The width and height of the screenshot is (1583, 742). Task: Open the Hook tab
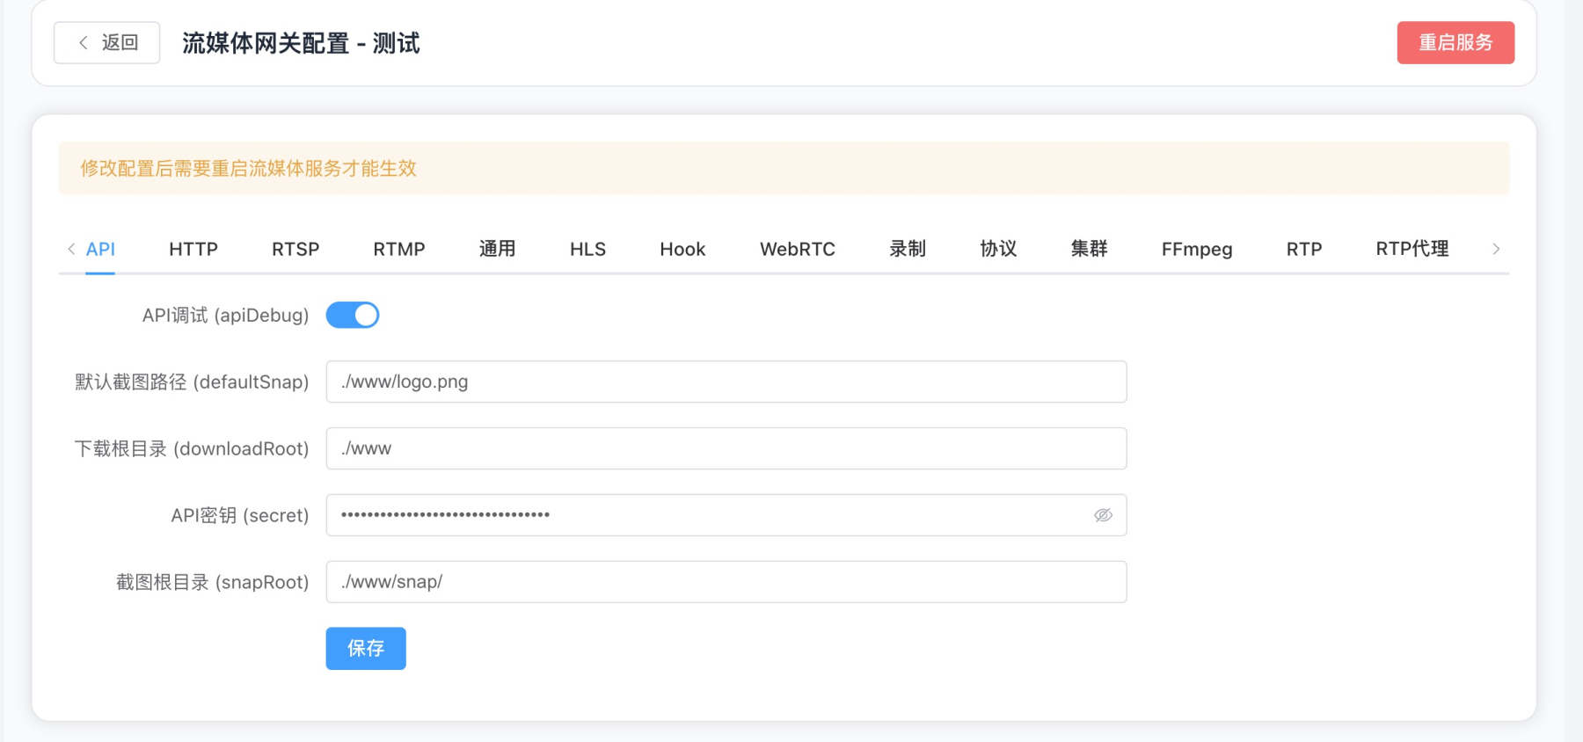pyautogui.click(x=682, y=249)
